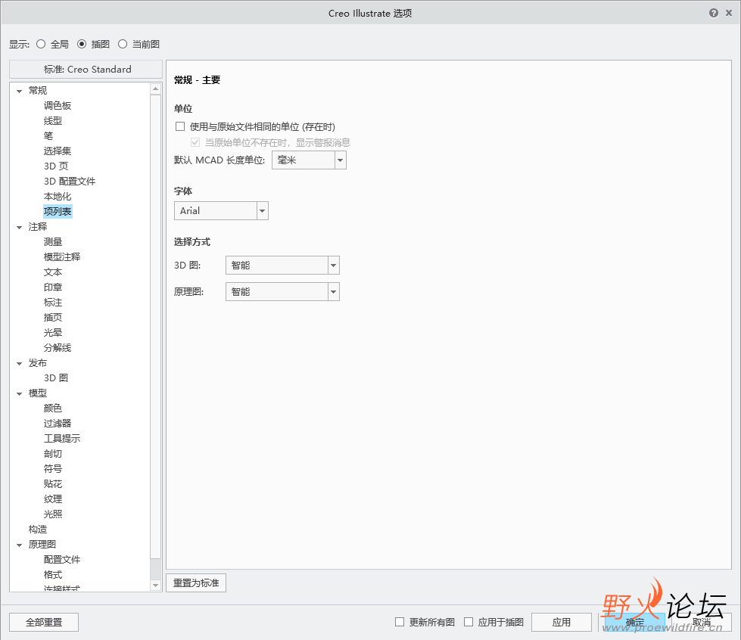Viewport: 741px width, 640px height.
Task: Select the 插图 display radio button
Action: (x=82, y=44)
